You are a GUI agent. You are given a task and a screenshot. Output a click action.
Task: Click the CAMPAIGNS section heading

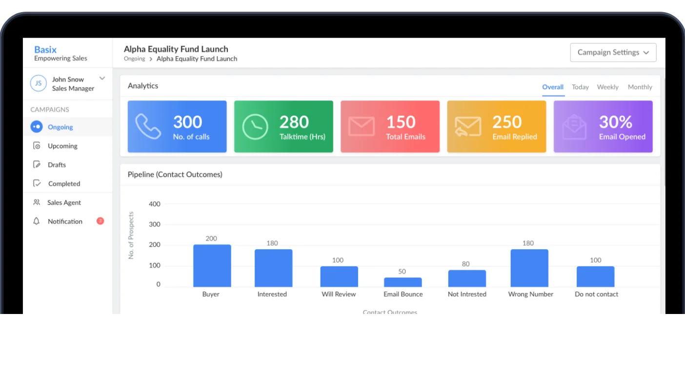tap(50, 110)
